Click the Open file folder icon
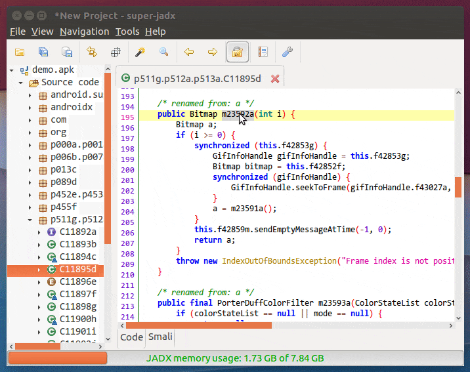This screenshot has height=372, width=470. coord(20,52)
